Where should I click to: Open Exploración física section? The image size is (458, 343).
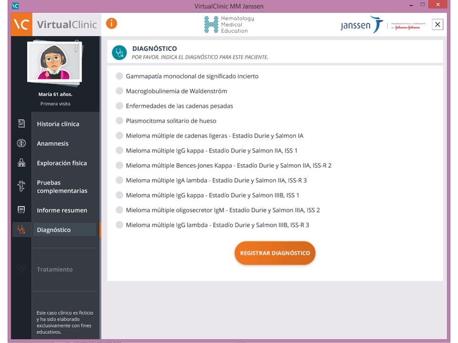(x=62, y=163)
